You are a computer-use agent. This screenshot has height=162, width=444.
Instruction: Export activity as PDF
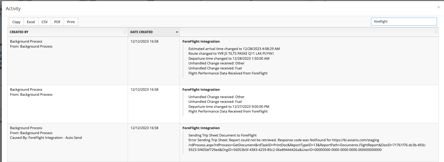point(57,22)
